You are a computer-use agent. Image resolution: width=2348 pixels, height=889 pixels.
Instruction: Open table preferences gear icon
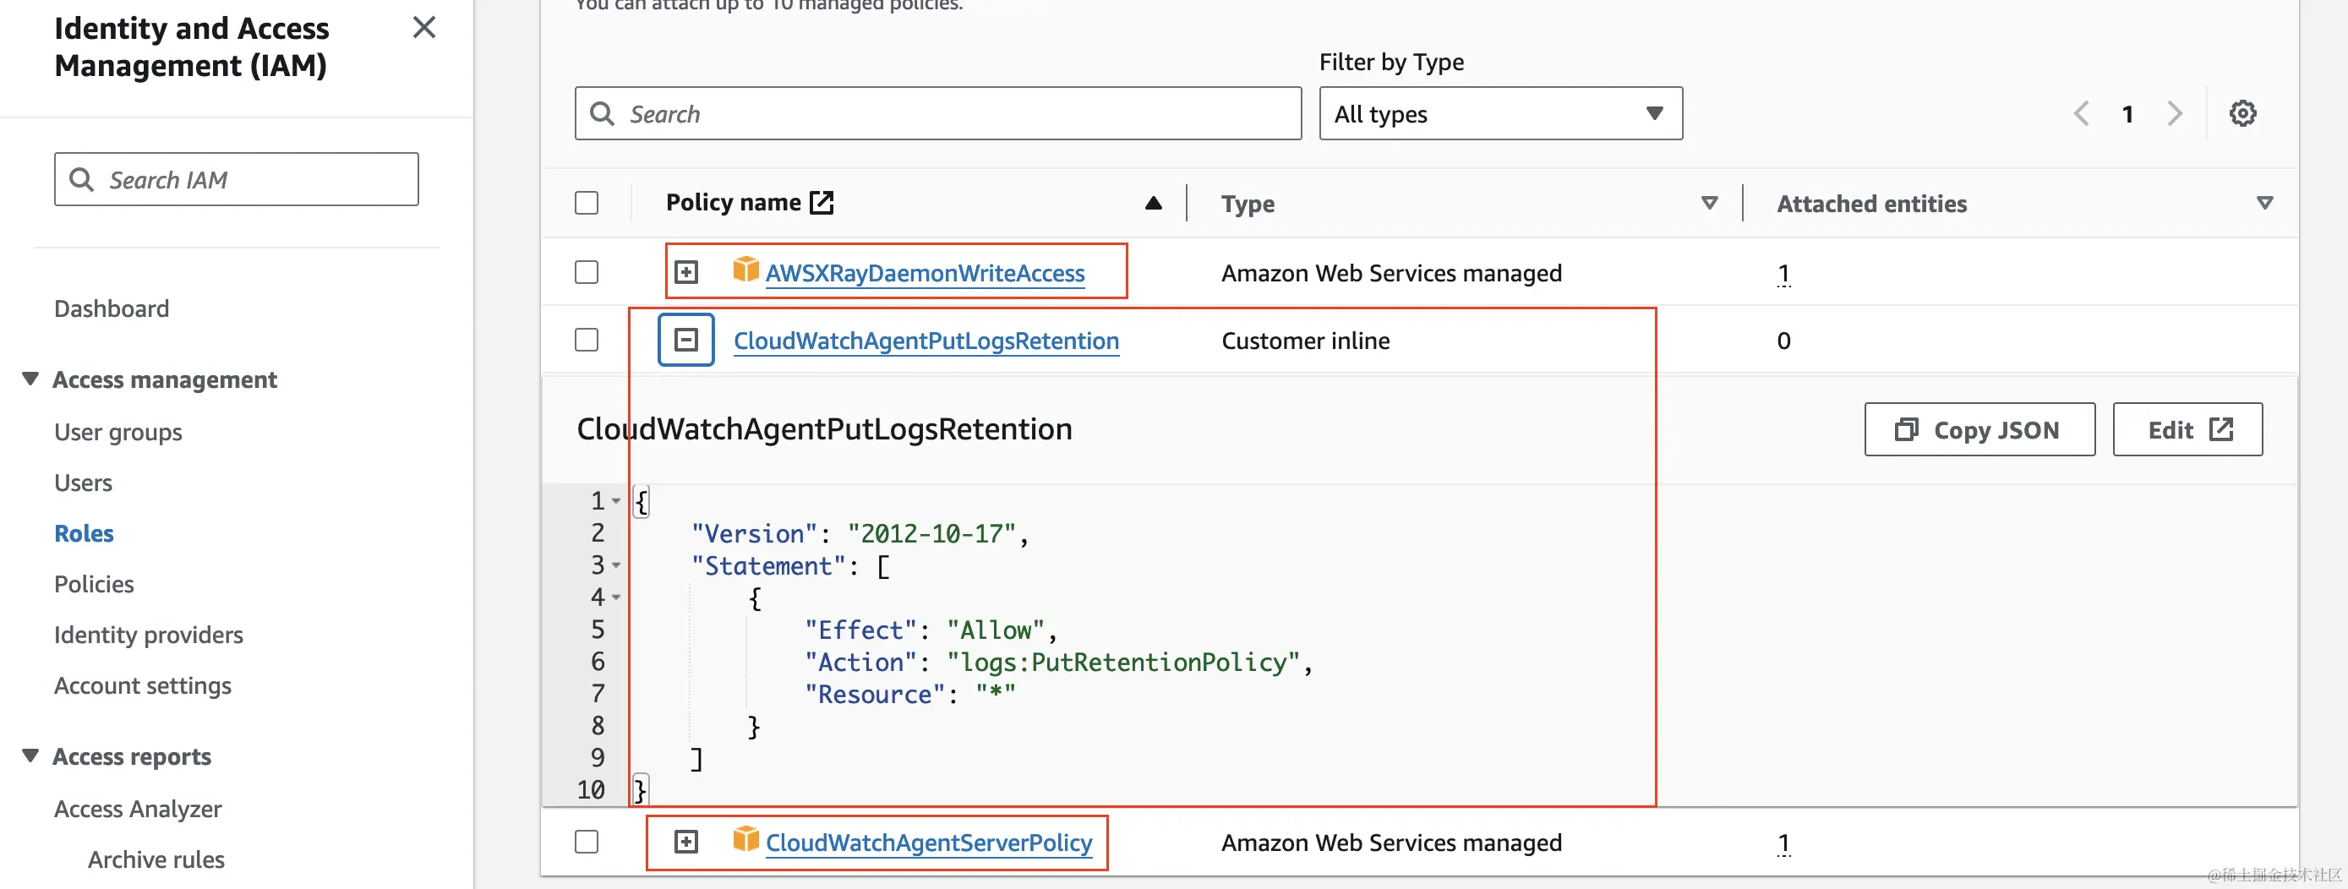coord(2242,114)
